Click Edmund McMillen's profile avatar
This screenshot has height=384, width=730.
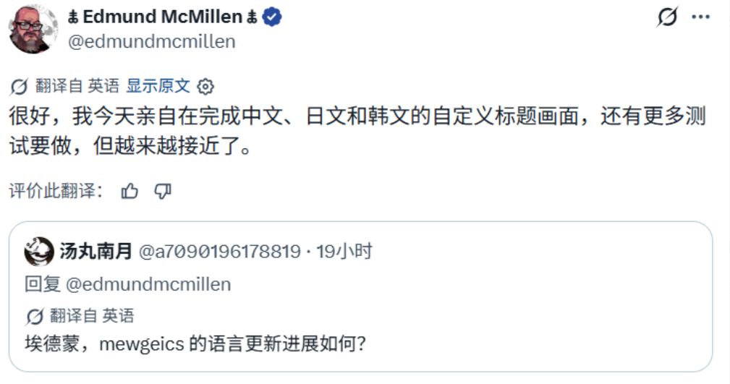(x=33, y=29)
